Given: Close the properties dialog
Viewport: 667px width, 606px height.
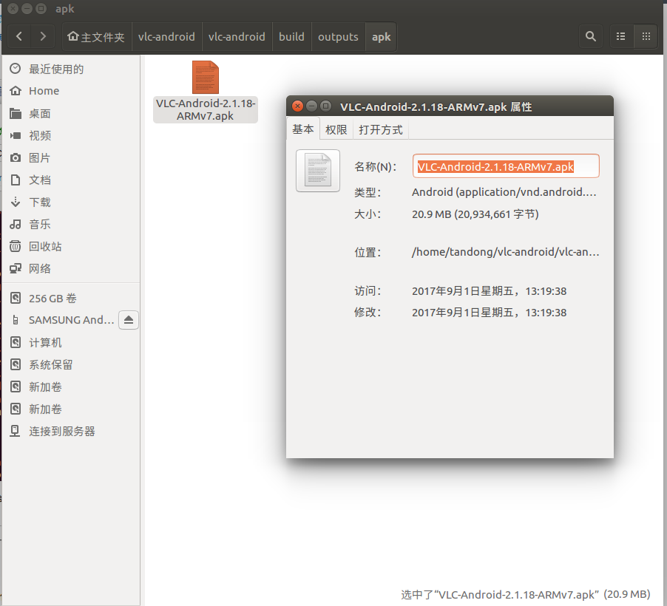Looking at the screenshot, I should point(298,106).
